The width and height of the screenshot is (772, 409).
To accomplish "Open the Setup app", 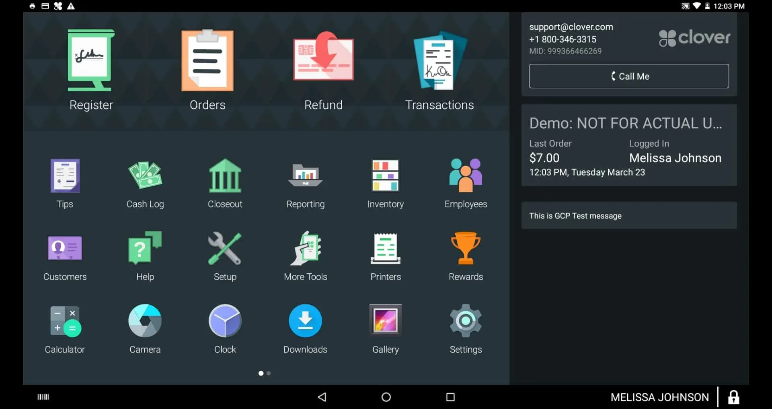I will click(x=225, y=256).
